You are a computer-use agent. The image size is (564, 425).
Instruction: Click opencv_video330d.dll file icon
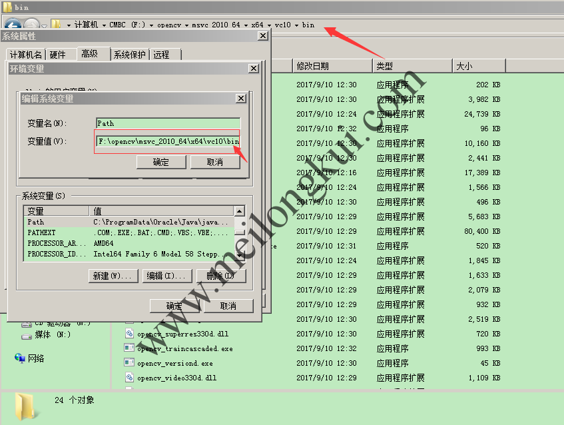129,378
